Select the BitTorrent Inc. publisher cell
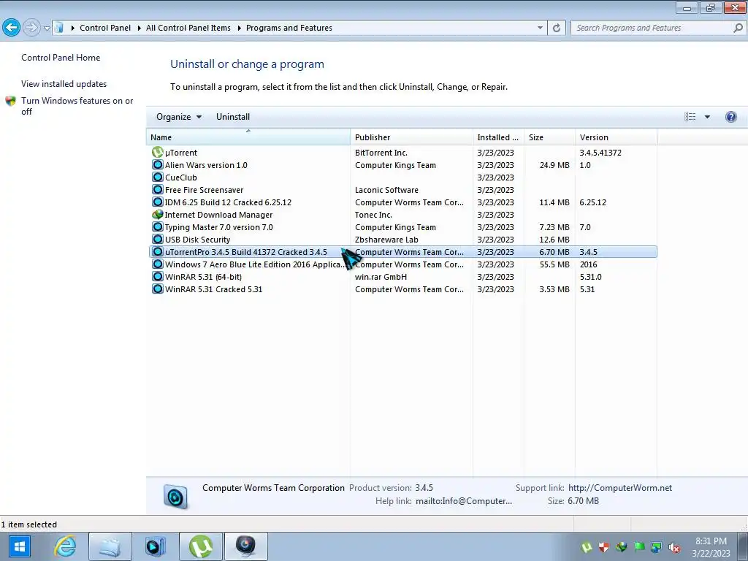Screen dimensions: 748x561 click(x=381, y=153)
